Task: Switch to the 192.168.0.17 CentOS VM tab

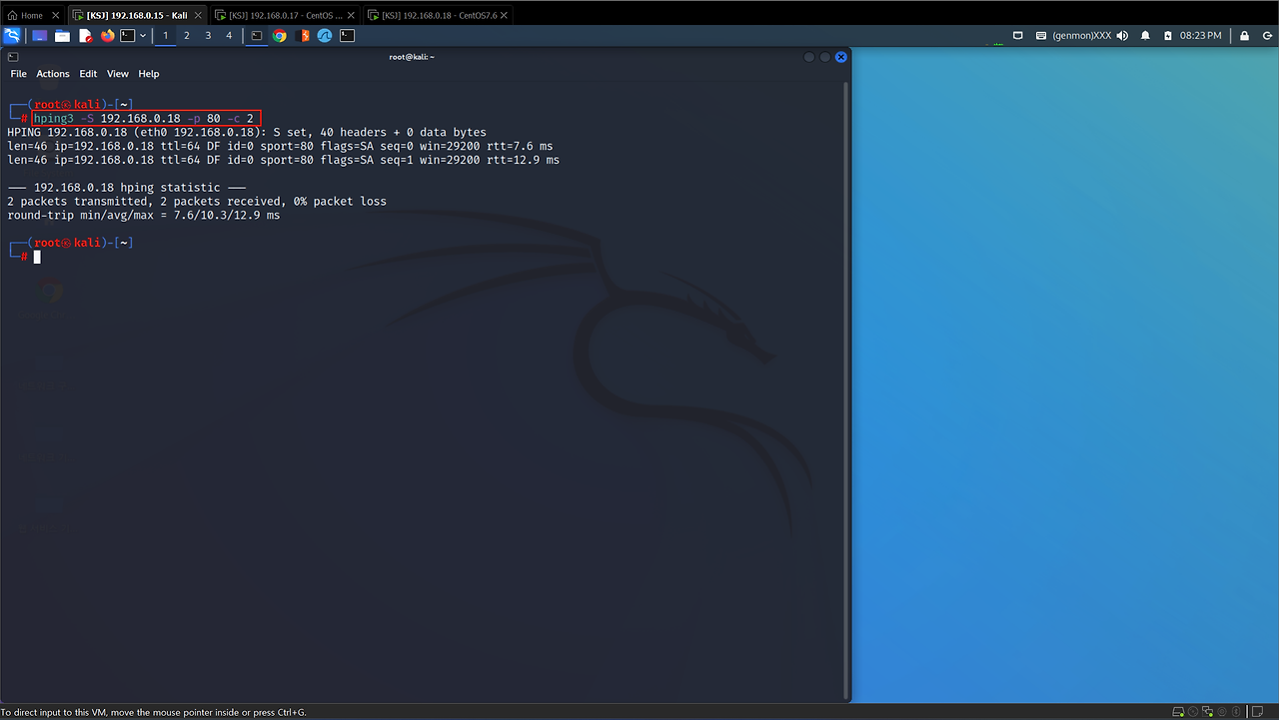Action: [285, 15]
